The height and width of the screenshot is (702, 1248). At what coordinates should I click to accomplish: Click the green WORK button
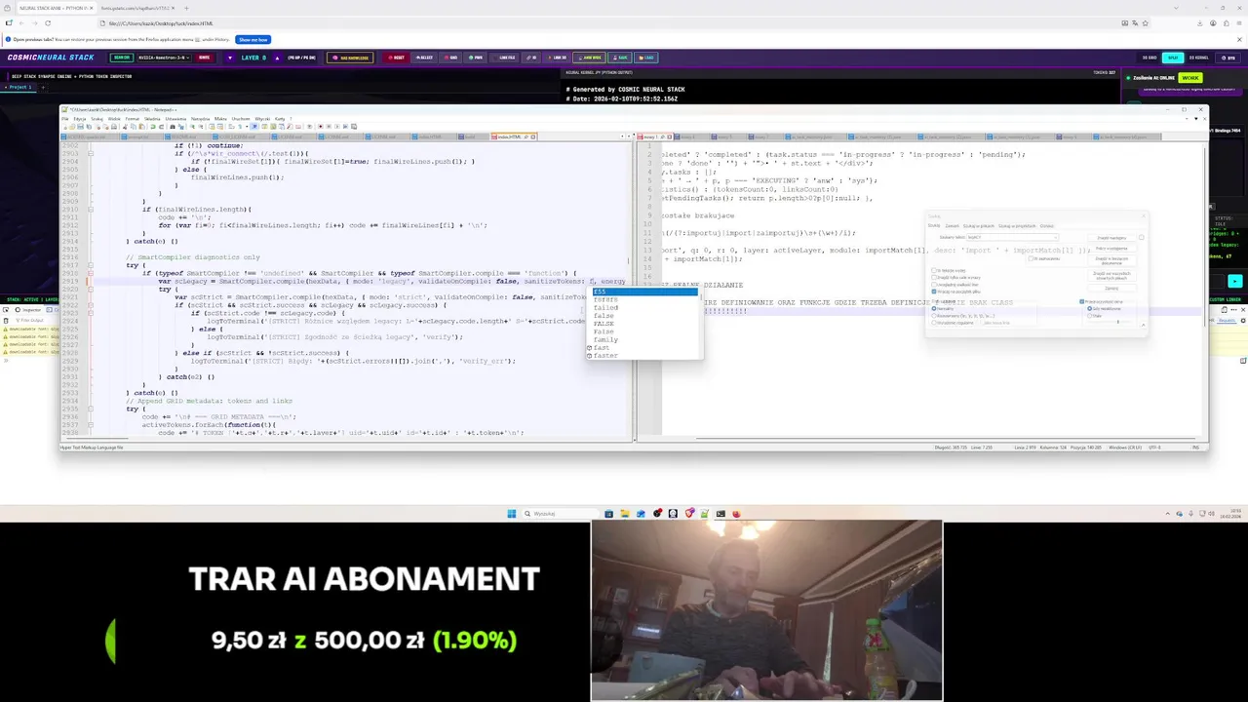[x=1190, y=78]
